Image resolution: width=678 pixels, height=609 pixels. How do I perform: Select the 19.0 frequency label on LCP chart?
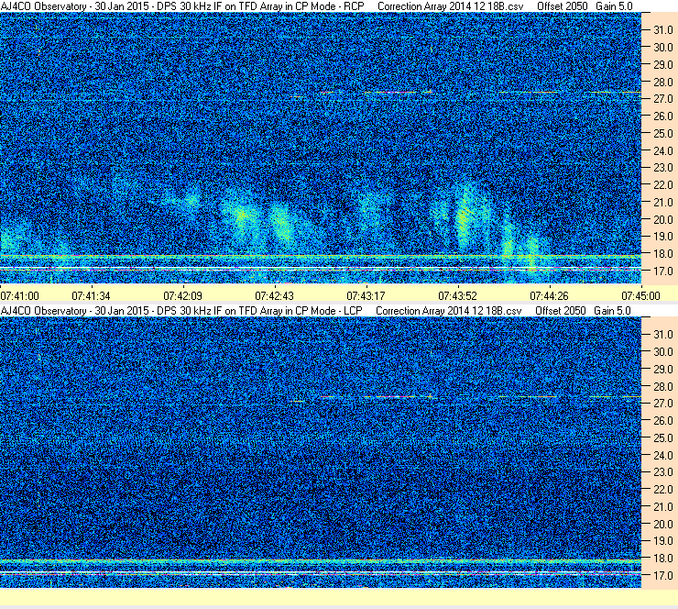click(662, 541)
